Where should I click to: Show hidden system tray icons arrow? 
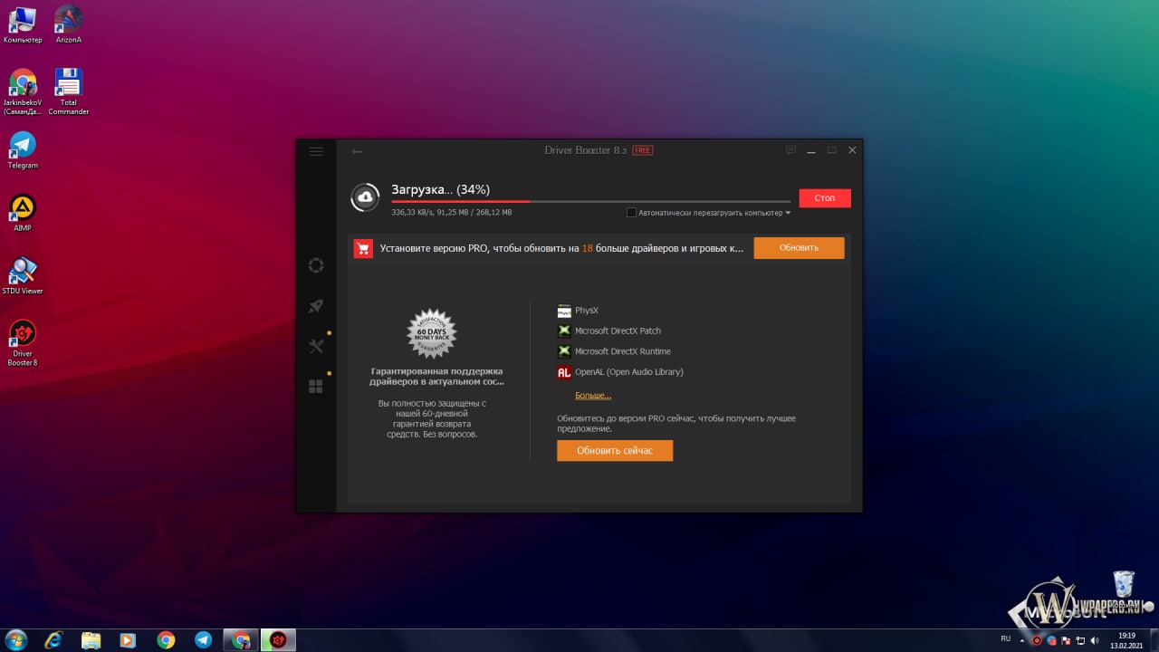(x=1024, y=639)
